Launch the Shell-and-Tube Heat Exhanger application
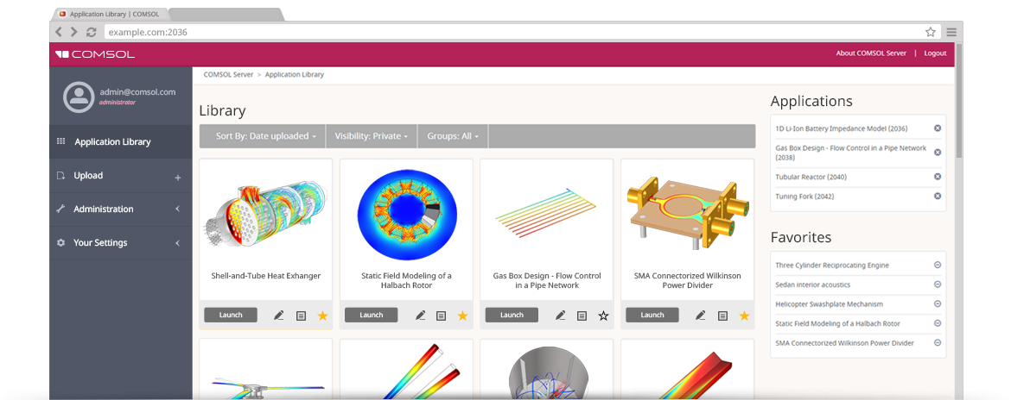This screenshot has width=1011, height=400. click(231, 316)
